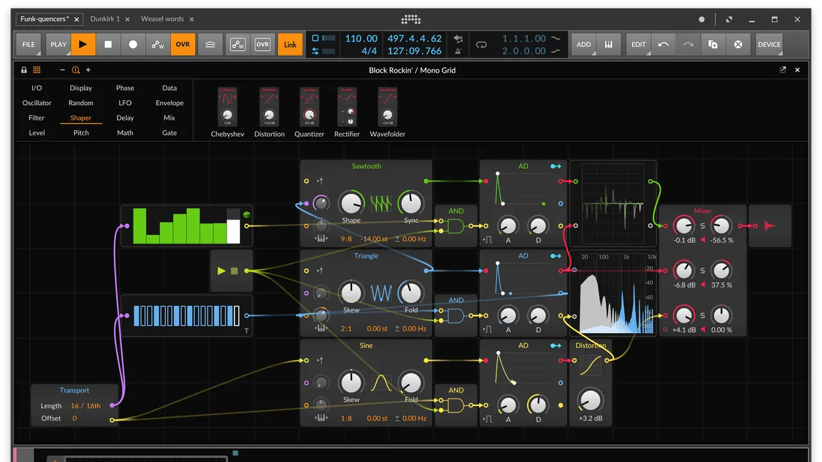Pick the Chebyshev shaper module

point(227,112)
